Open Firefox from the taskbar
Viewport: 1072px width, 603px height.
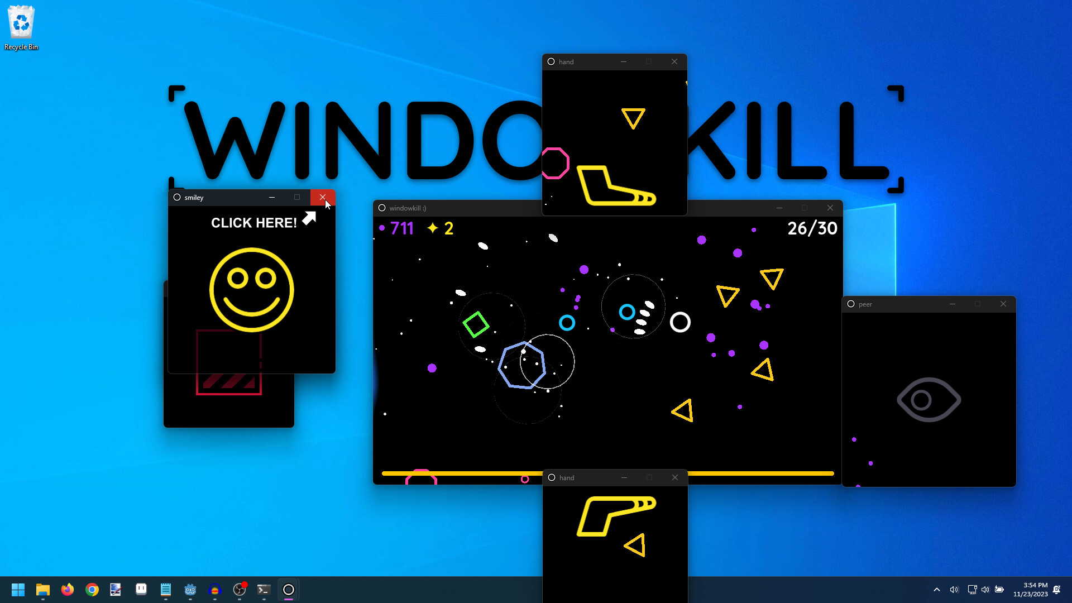(x=67, y=590)
